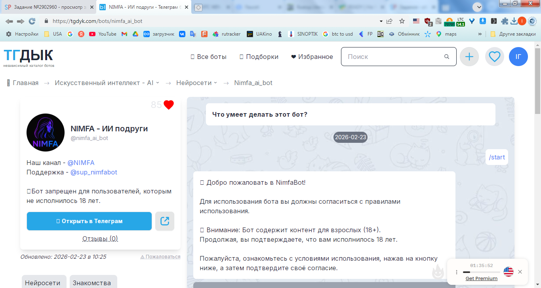Screen dimensions: 541x288
Task: Open the blue download-arrow extension icon
Action: pyautogui.click(x=483, y=21)
